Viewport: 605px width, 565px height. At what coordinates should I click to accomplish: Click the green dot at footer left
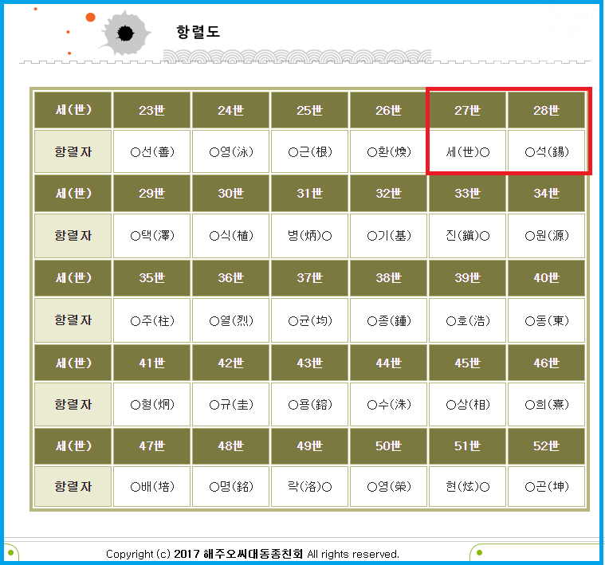point(10,552)
